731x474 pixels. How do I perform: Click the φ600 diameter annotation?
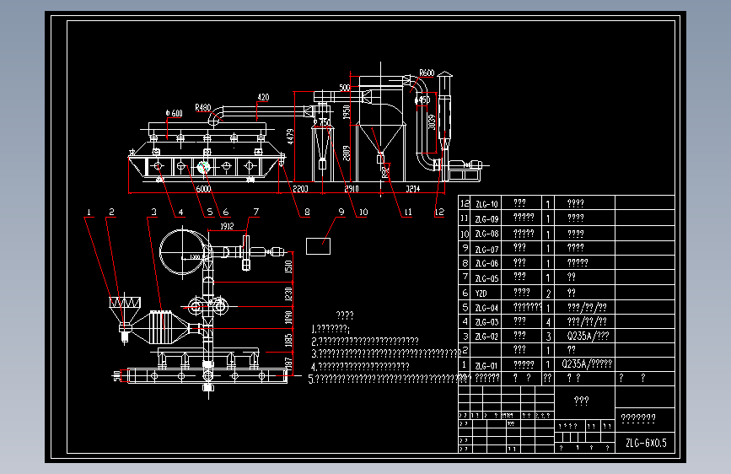click(x=175, y=113)
